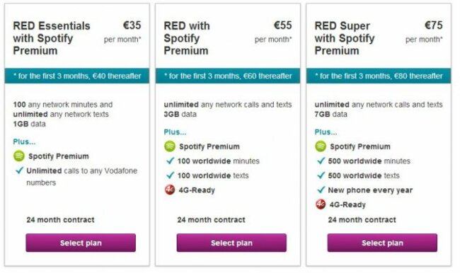This screenshot has height=273, width=460.
Task: Click checkmark beside Unlimited calls to Vodafone
Action: [19, 170]
